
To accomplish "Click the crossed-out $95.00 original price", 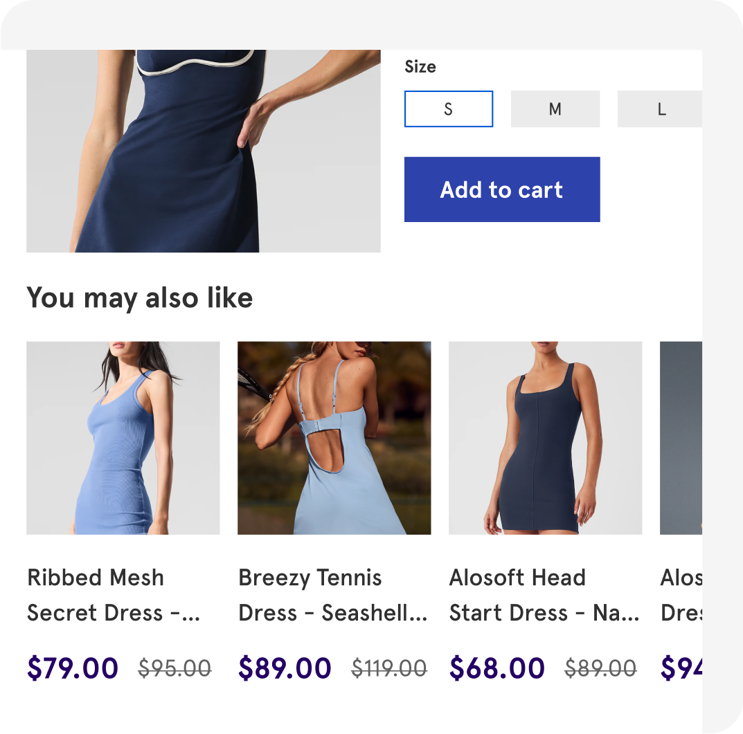I will 174,669.
